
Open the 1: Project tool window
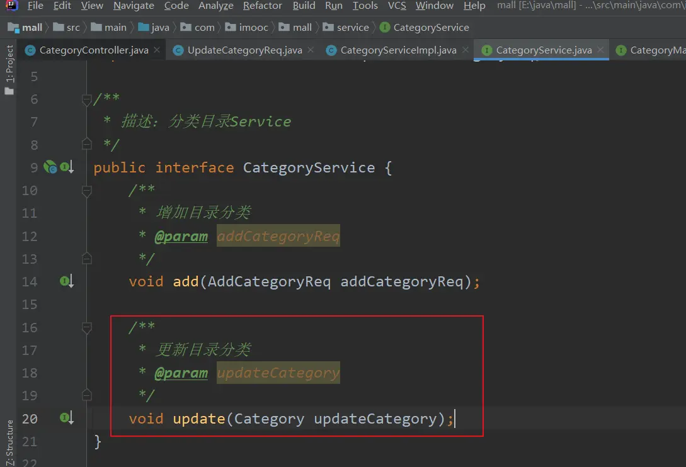click(9, 69)
